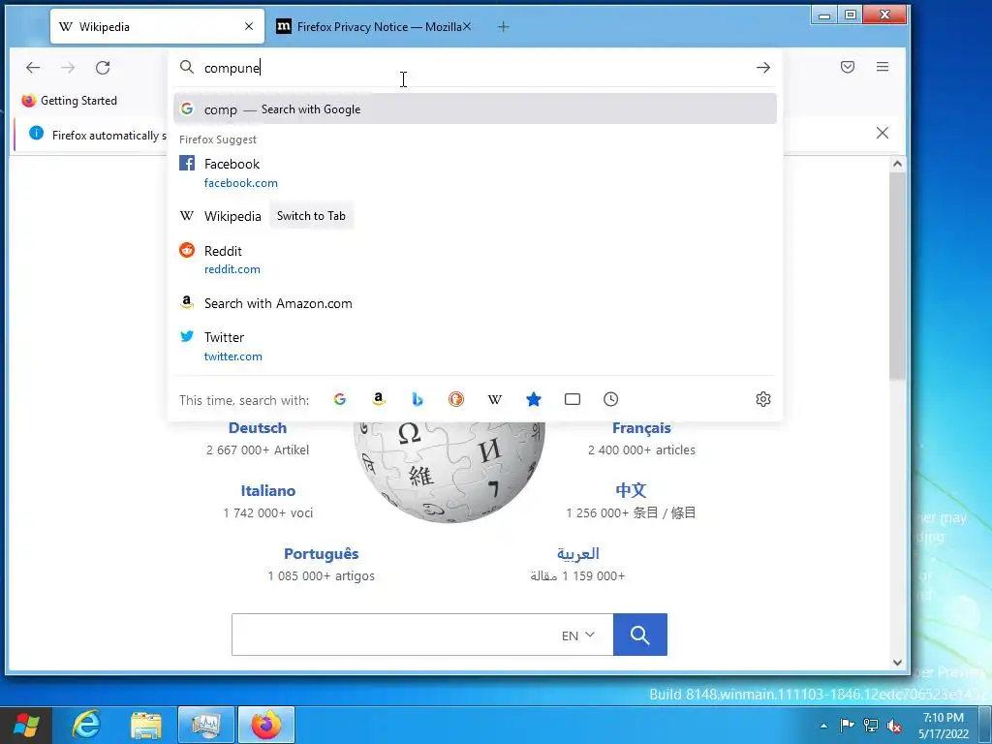Expand the EN language dropdown
The image size is (992, 744).
[578, 635]
